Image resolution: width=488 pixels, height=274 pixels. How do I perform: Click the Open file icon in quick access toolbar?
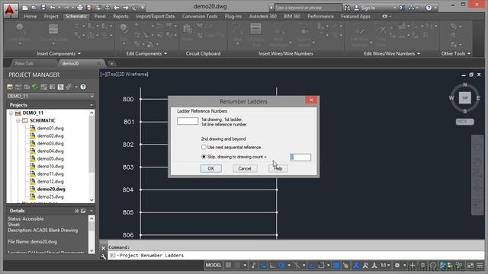point(34,8)
